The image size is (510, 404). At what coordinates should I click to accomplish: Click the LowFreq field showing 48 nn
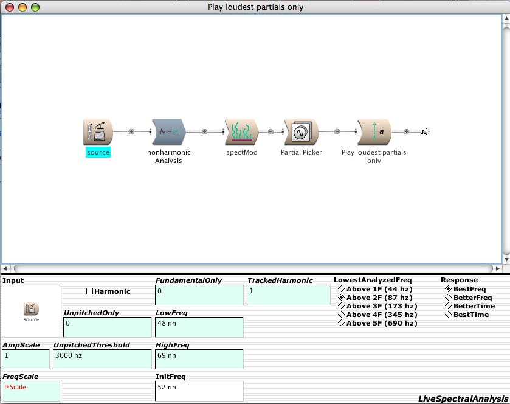(199, 327)
